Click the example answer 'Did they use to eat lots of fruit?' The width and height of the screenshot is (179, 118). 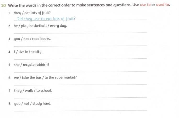tap(46, 19)
